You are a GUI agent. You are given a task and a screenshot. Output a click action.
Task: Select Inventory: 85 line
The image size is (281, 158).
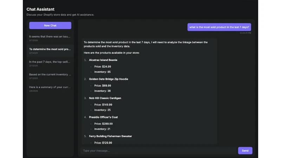[x=102, y=72]
